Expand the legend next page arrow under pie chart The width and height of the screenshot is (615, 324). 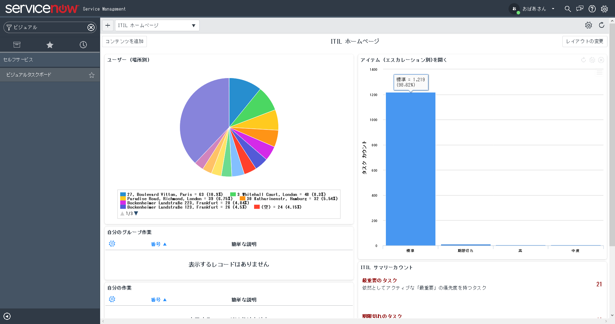pos(136,213)
